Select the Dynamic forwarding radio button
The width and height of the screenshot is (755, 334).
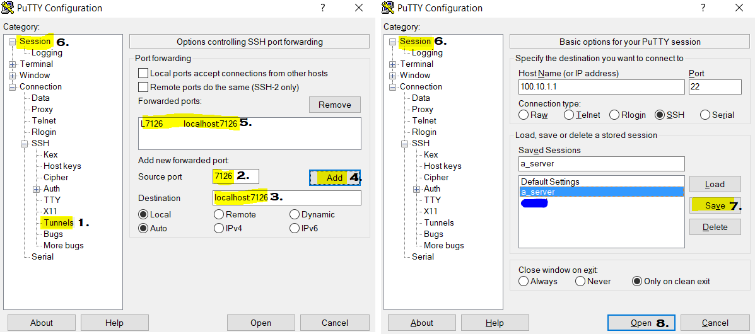point(294,214)
